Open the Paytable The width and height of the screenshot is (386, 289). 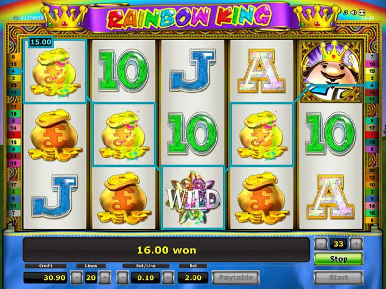point(235,278)
